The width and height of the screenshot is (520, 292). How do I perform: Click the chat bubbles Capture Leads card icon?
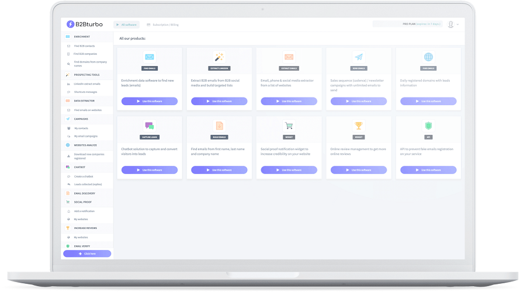pos(150,126)
